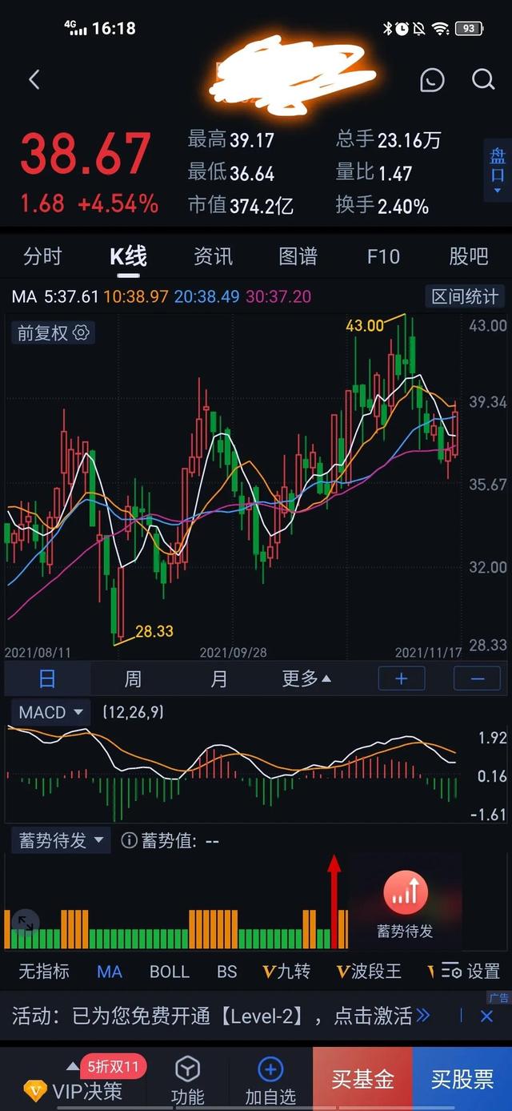
Task: Tap the back arrow icon
Action: coord(34,79)
